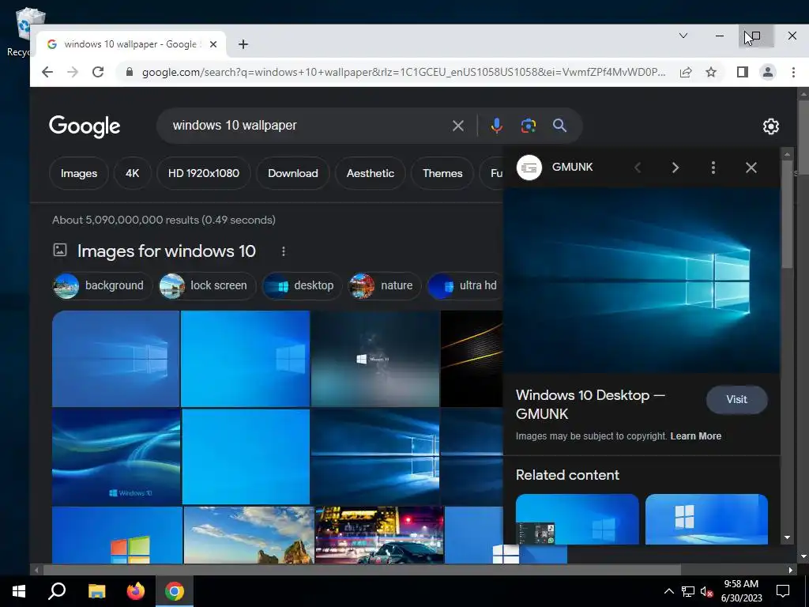This screenshot has width=809, height=607.
Task: Click the Visit button
Action: click(x=737, y=399)
